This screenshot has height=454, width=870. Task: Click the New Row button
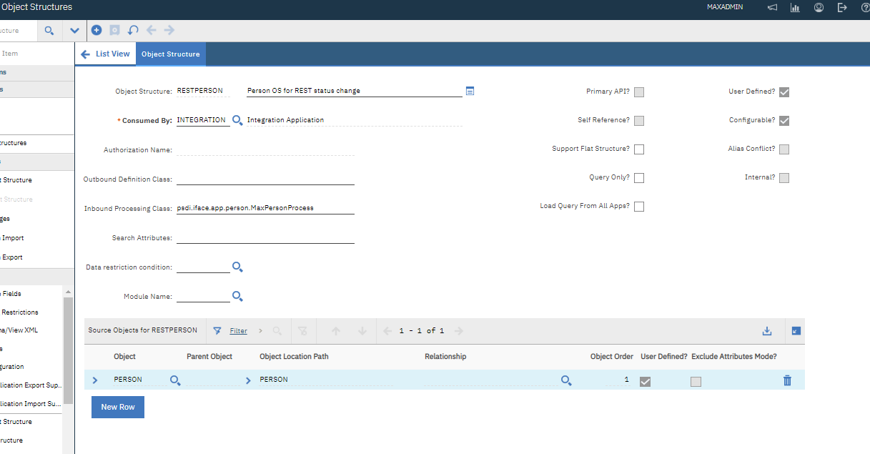point(117,407)
